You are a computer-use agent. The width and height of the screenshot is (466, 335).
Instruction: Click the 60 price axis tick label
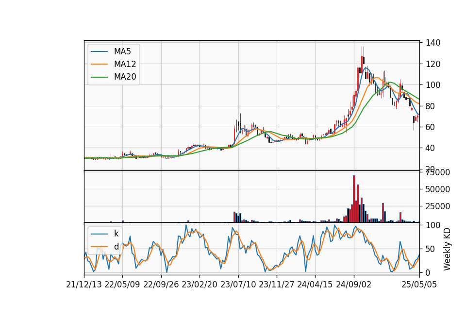pos(431,127)
